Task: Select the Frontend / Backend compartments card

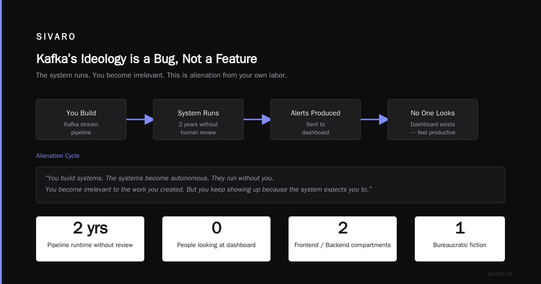Action: pos(343,239)
